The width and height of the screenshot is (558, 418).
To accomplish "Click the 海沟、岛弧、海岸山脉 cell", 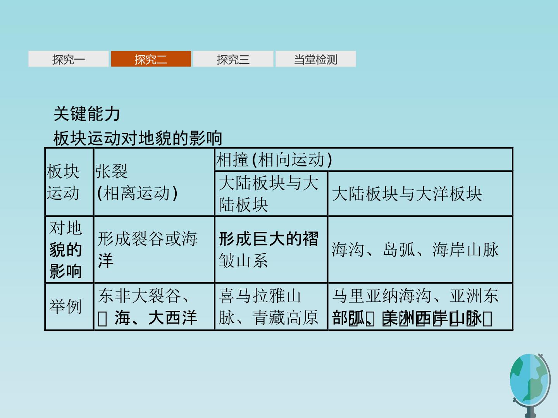I will tap(420, 249).
